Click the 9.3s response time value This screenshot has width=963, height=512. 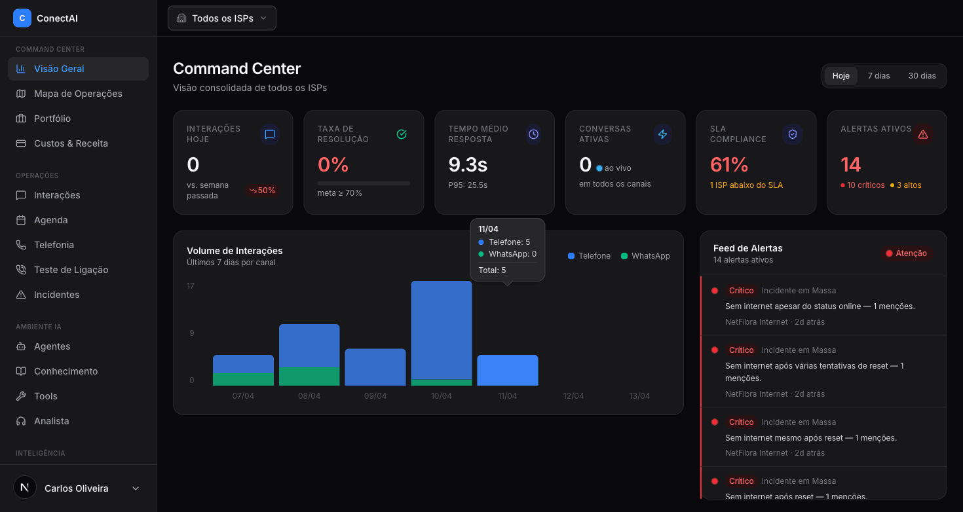coord(468,164)
